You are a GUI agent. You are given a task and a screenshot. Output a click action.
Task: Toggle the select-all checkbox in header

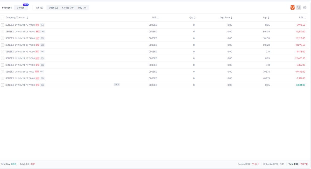coord(3,17)
